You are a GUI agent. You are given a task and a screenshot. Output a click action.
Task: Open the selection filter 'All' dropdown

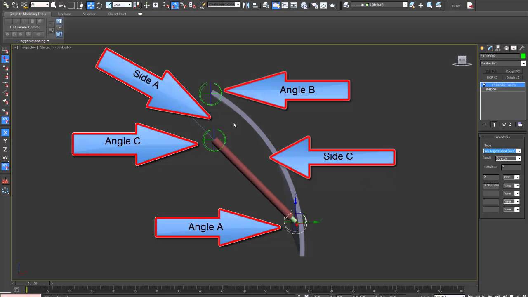[40, 5]
